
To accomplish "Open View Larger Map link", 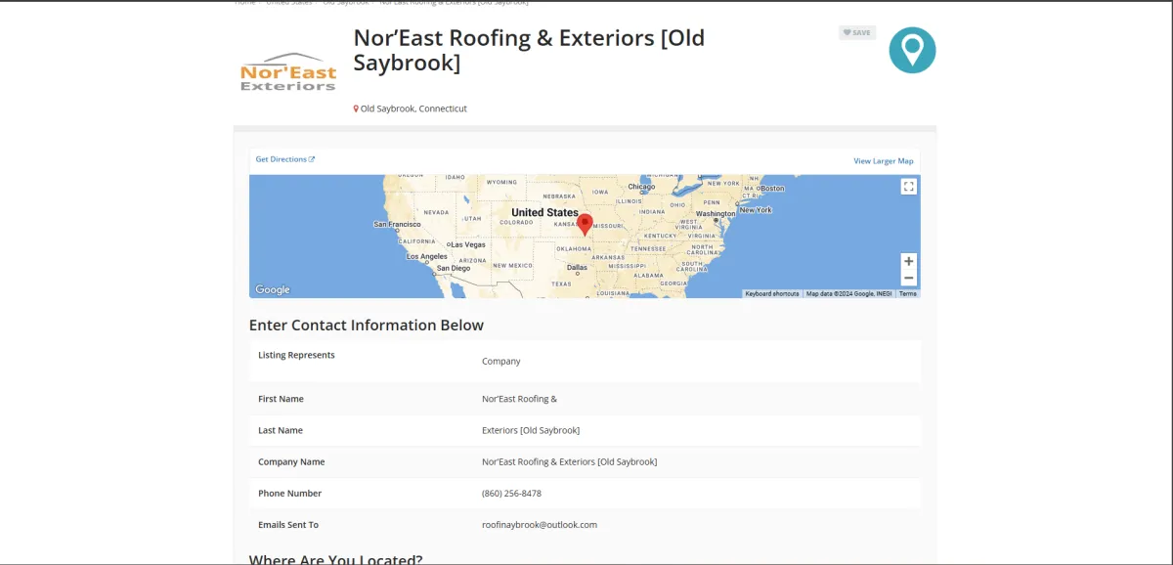I will pyautogui.click(x=884, y=161).
